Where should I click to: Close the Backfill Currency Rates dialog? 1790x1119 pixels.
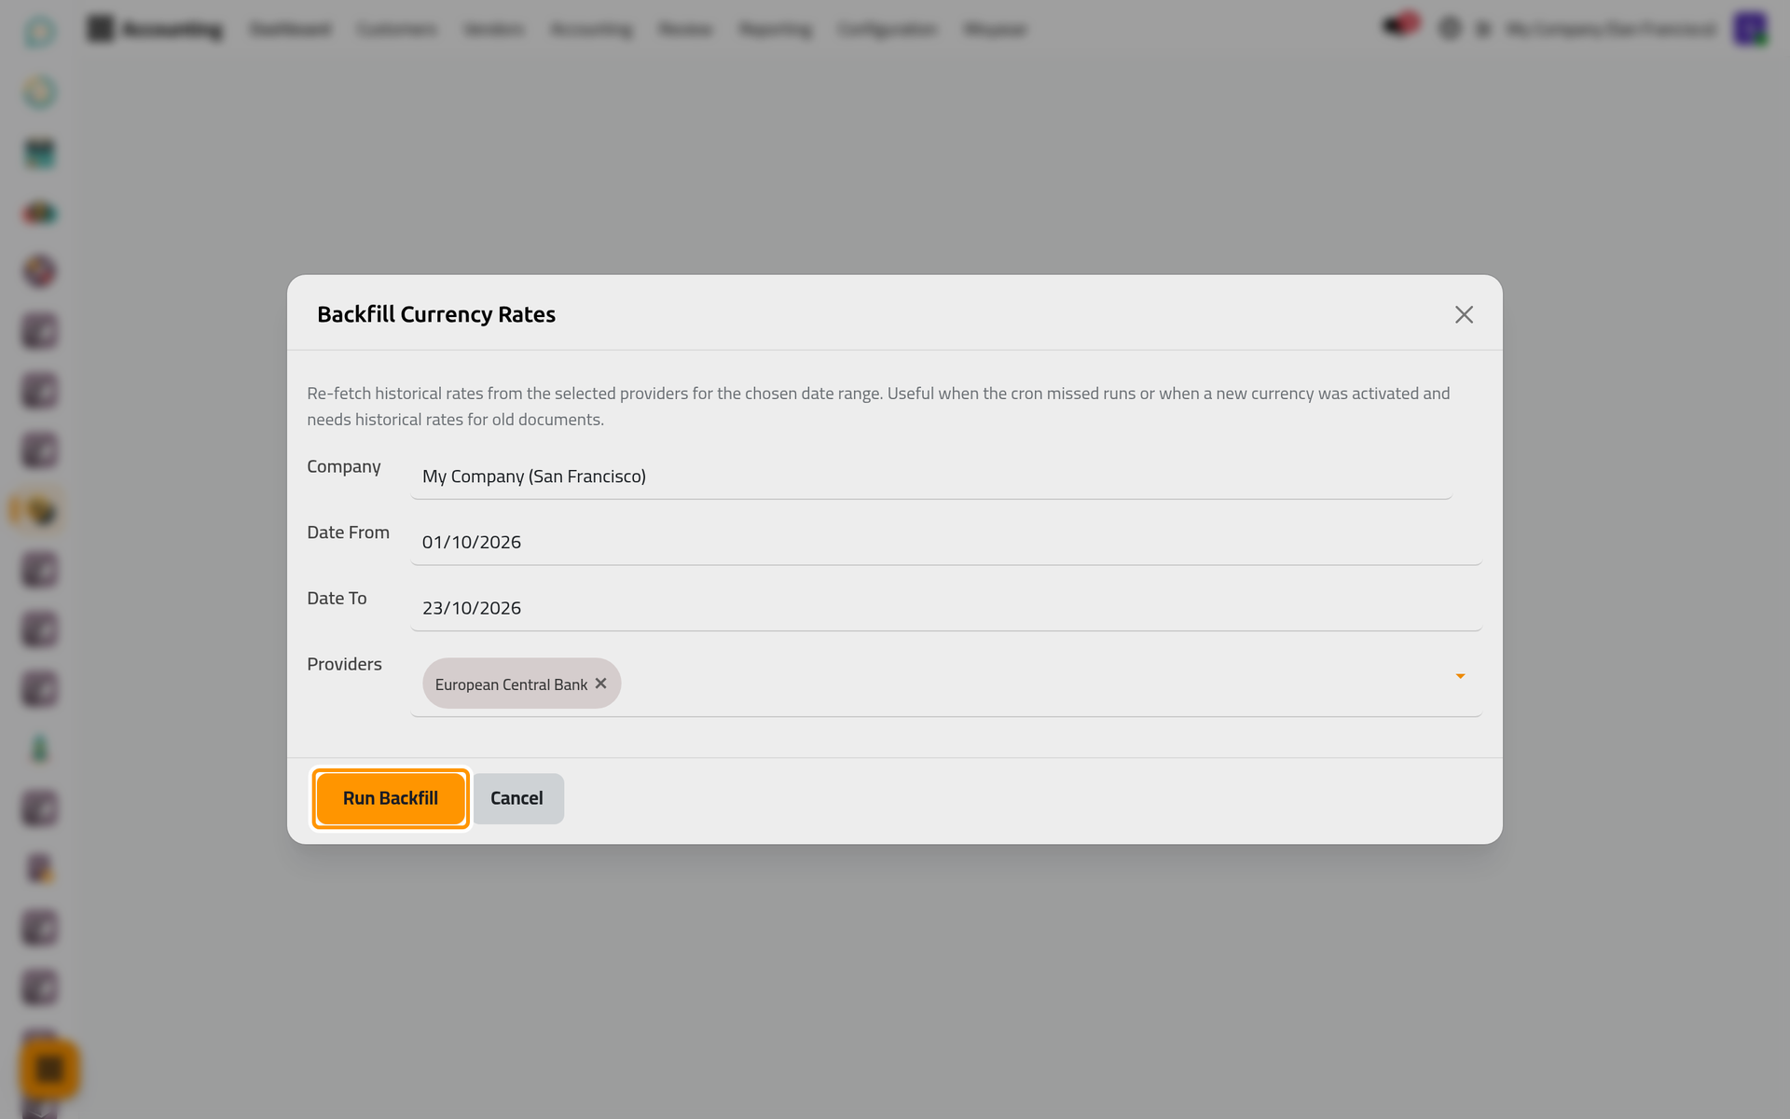click(x=1464, y=315)
